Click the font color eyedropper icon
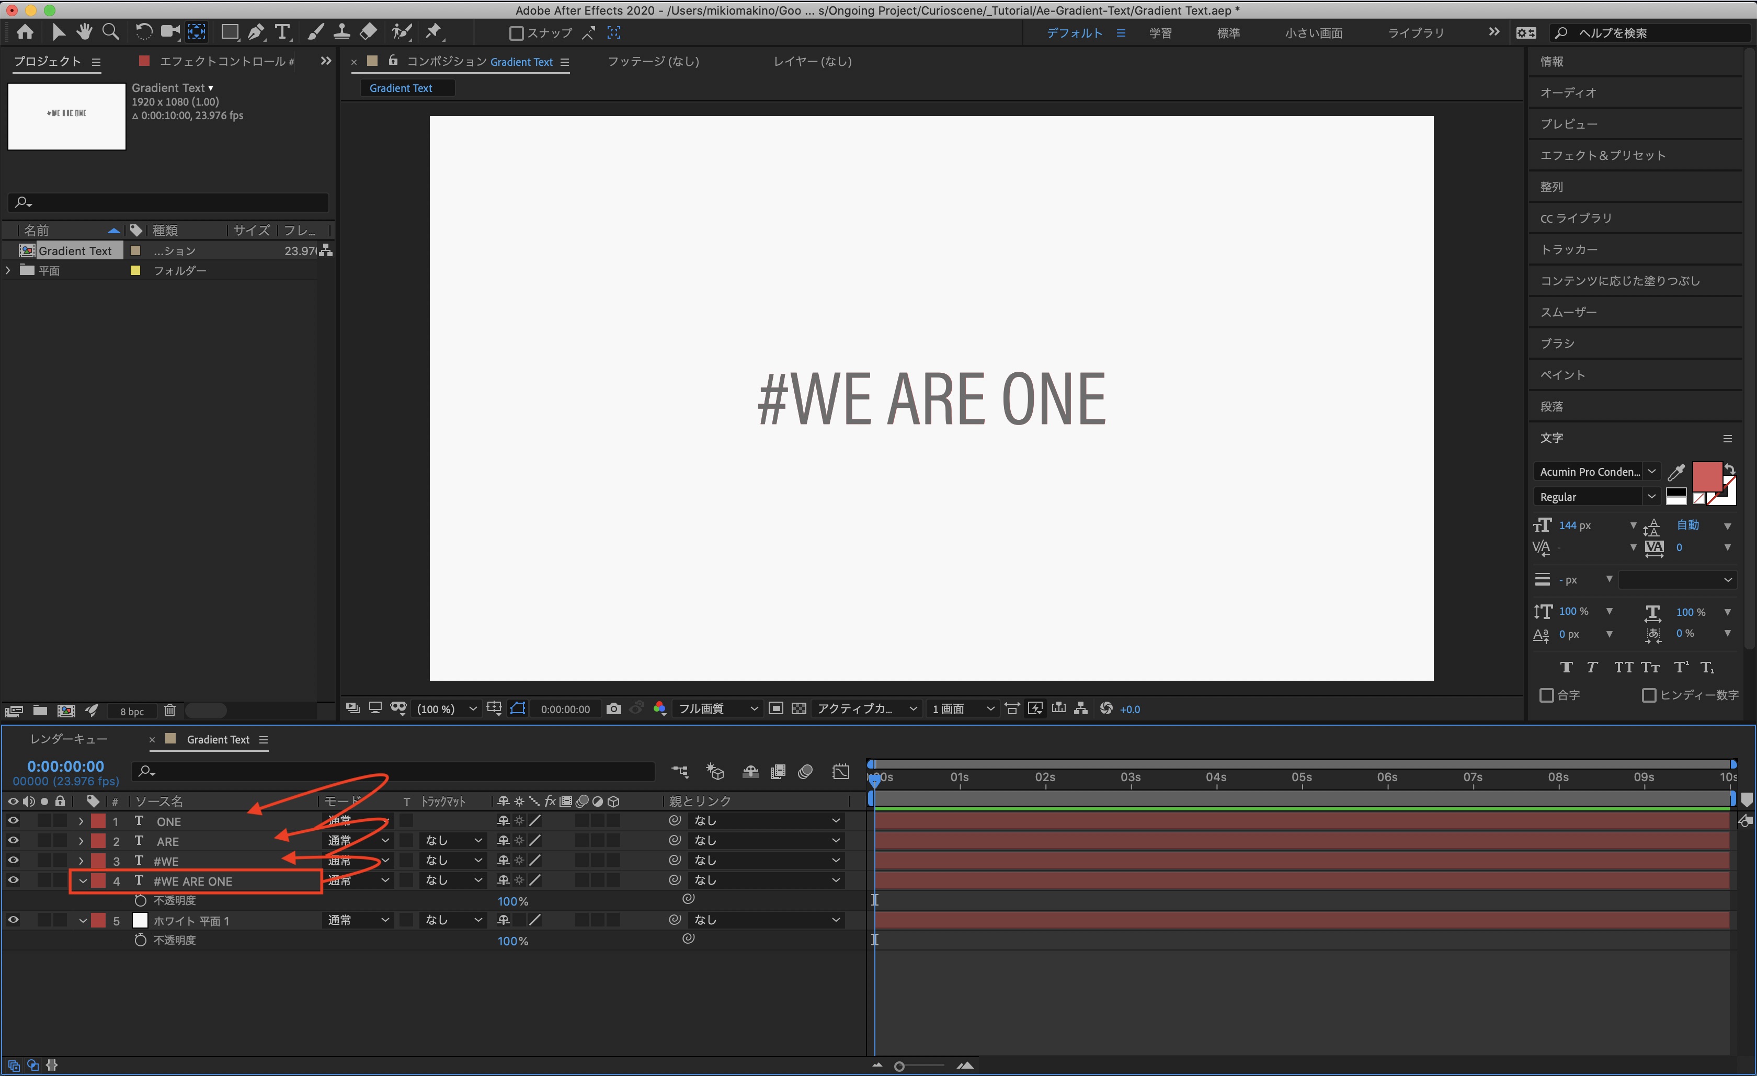Image resolution: width=1757 pixels, height=1076 pixels. pos(1676,472)
